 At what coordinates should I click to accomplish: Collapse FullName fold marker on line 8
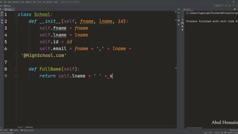[16, 69]
